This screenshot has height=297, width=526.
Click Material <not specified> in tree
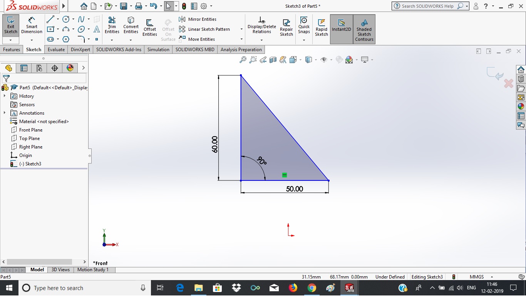[x=44, y=122]
